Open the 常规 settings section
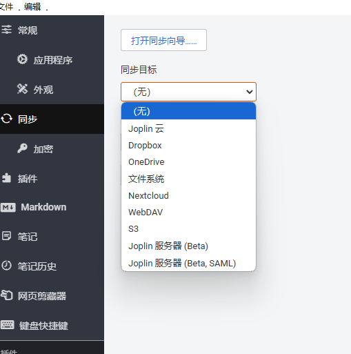 click(x=52, y=30)
